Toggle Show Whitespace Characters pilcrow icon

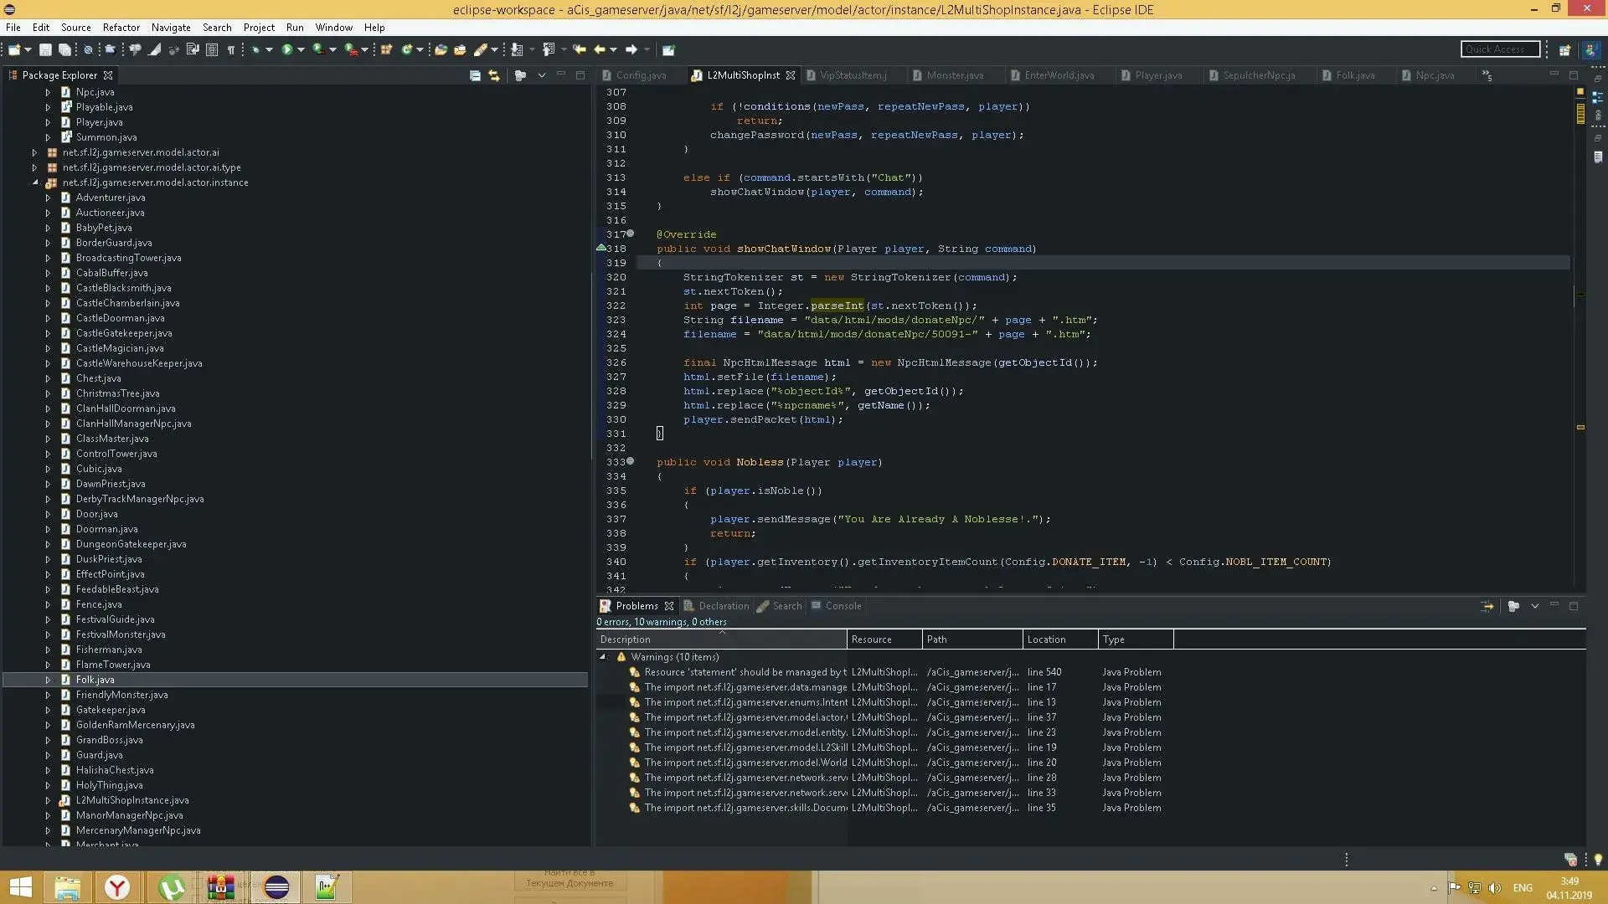pos(231,49)
